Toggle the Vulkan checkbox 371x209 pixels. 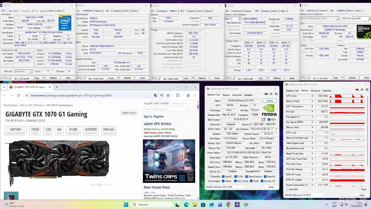coord(223,181)
